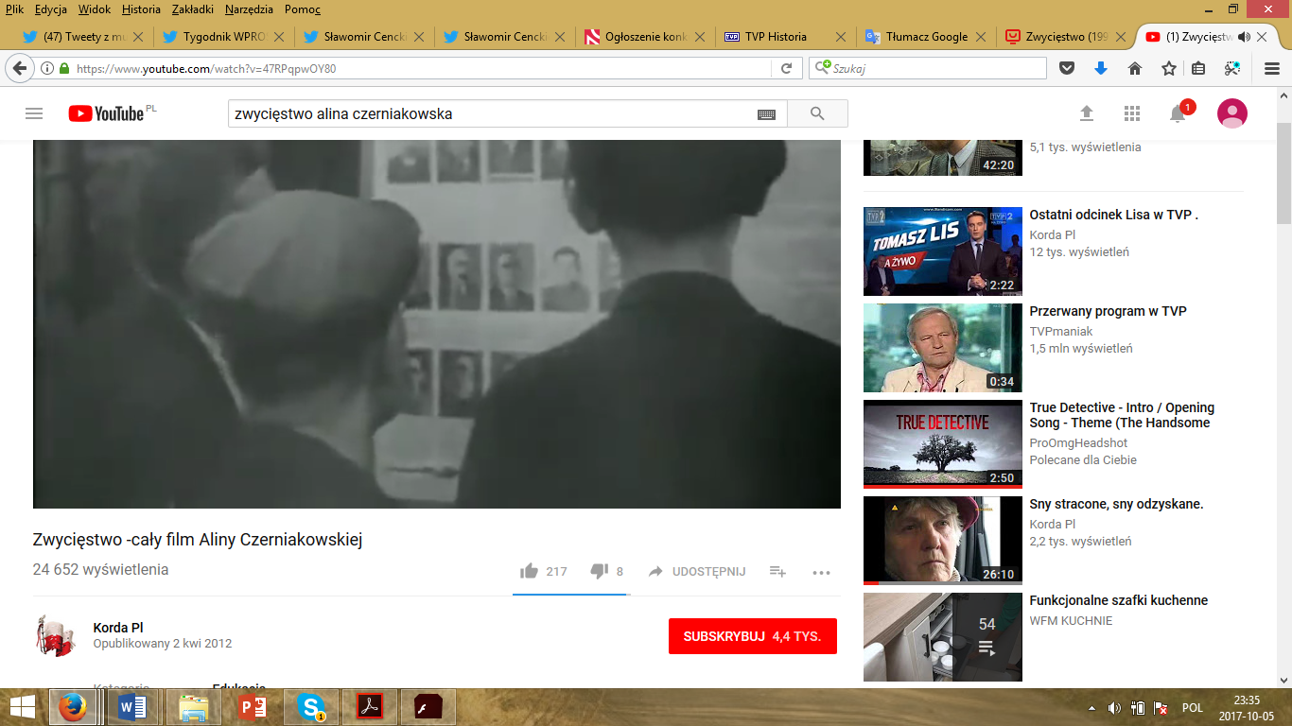Image resolution: width=1292 pixels, height=726 pixels.
Task: Open the Korda Pl channel name link
Action: [118, 628]
